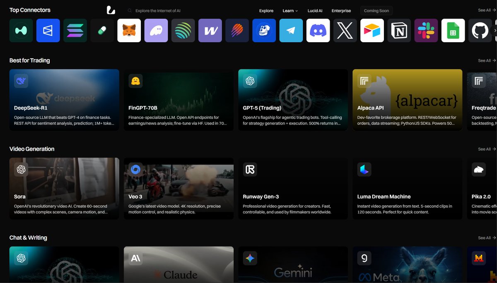Open the Claude chat card
The width and height of the screenshot is (497, 283).
tap(179, 265)
